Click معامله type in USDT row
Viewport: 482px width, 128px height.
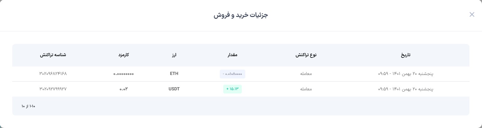306,89
